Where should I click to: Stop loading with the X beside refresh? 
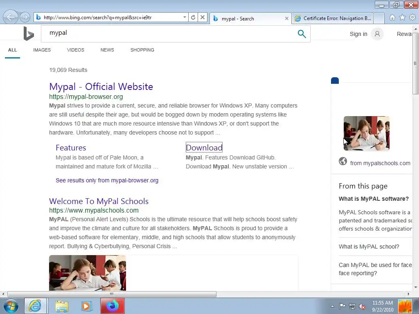pos(203,17)
